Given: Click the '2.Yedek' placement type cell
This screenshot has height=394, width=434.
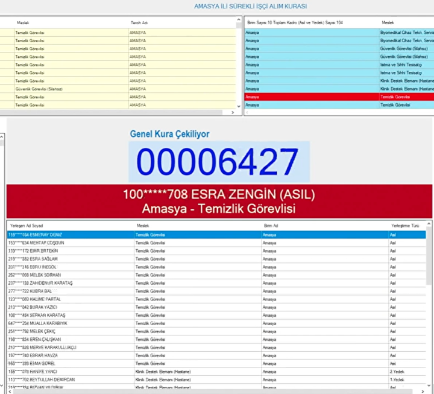Looking at the screenshot, I should [x=407, y=372].
